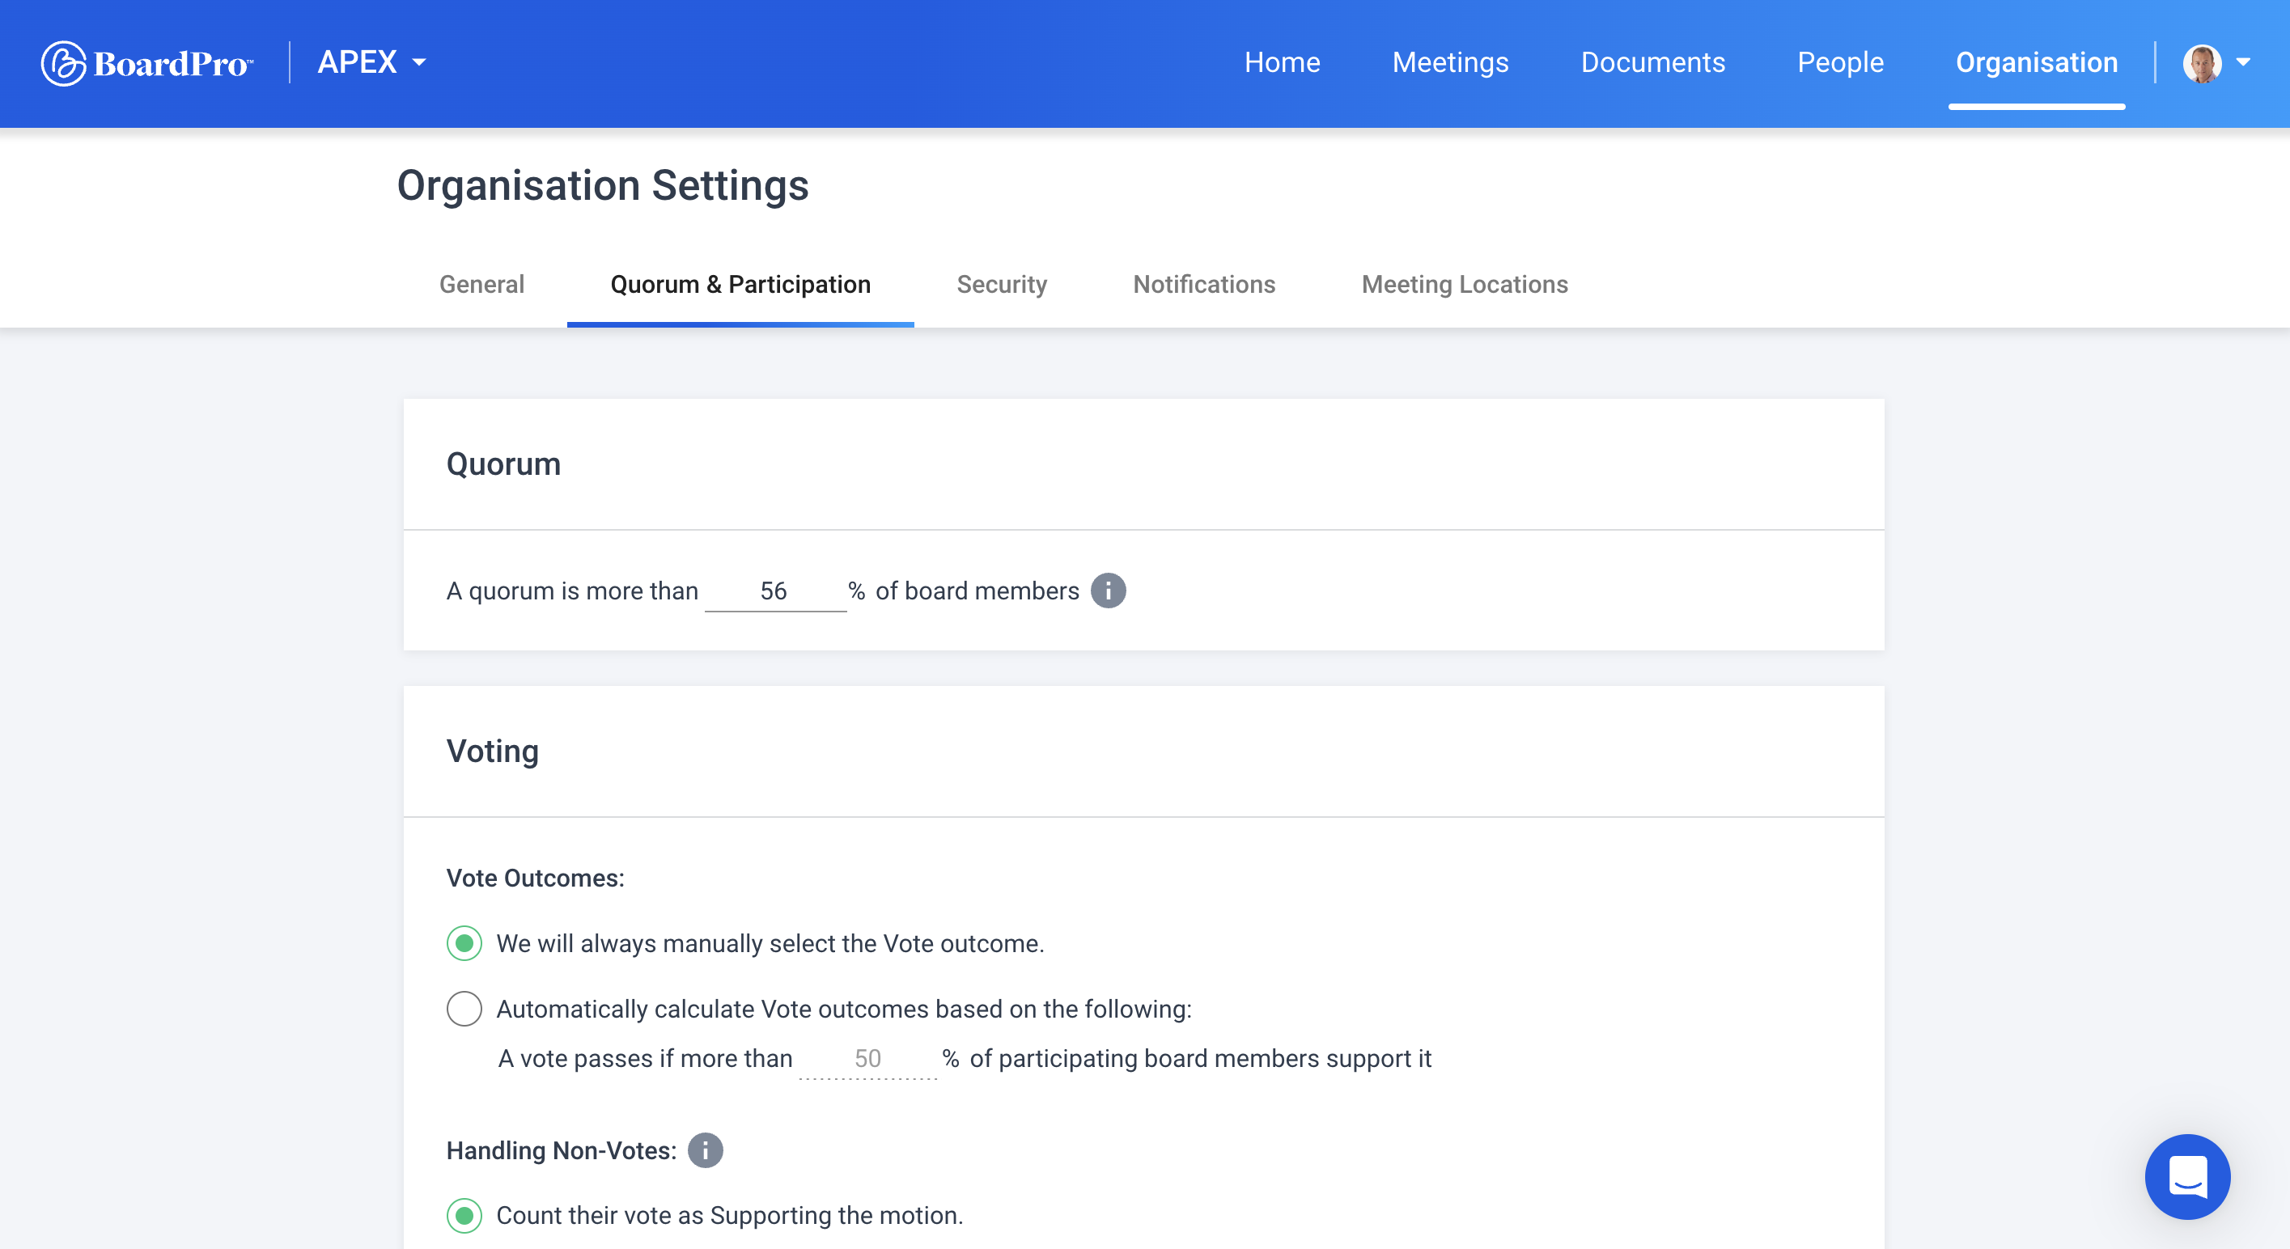Click the Handling Non-Votes info icon
2290x1249 pixels.
tap(705, 1150)
